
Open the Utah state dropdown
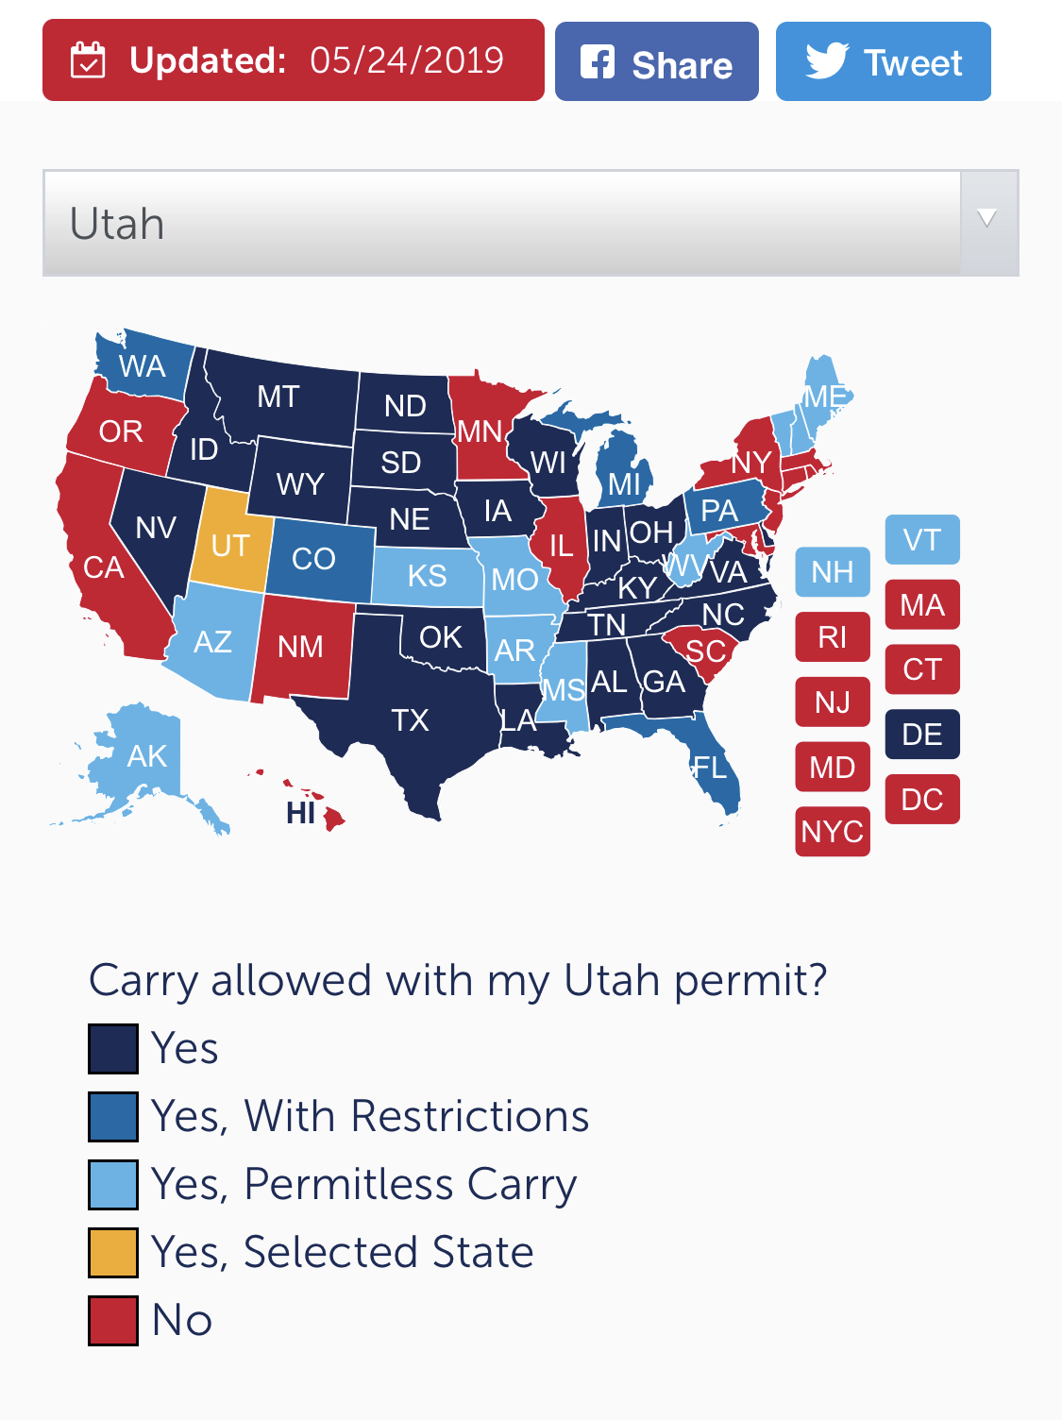tap(531, 224)
